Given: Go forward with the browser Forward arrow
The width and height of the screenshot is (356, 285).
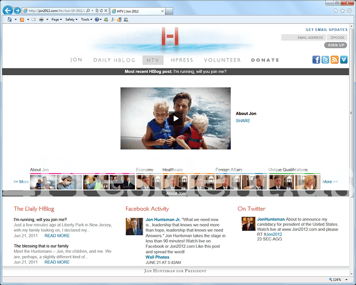Looking at the screenshot, I should (17, 10).
